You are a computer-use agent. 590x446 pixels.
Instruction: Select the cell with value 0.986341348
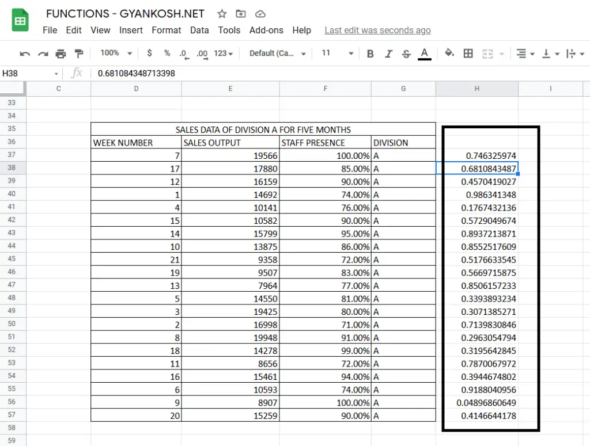point(476,195)
